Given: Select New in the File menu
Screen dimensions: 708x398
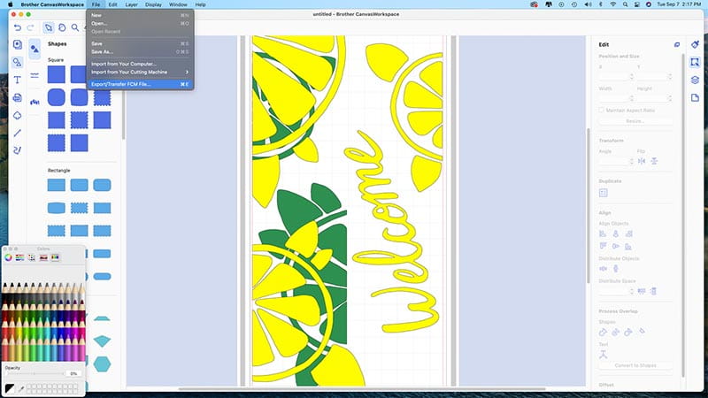Looking at the screenshot, I should coord(140,15).
